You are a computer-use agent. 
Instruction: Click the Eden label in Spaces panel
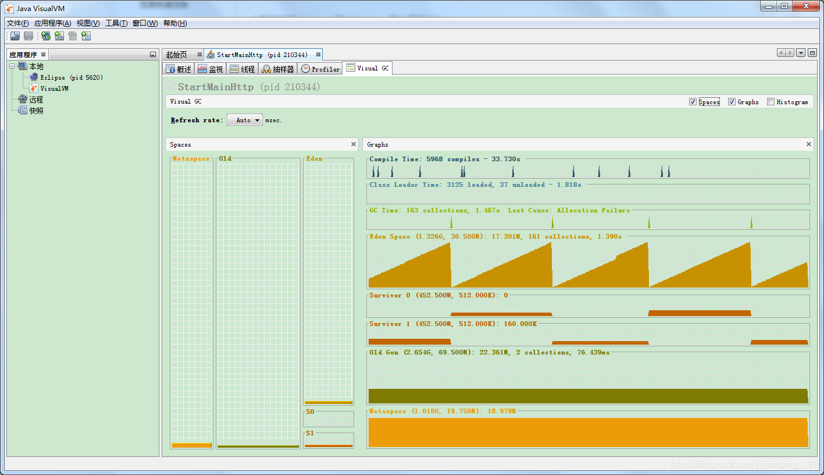tap(314, 158)
